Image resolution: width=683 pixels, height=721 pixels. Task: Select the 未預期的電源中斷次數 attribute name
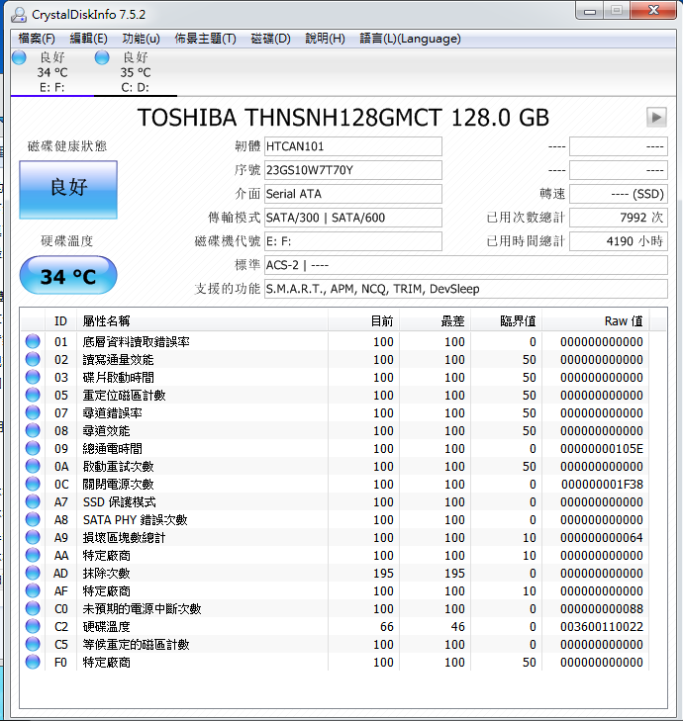point(142,608)
